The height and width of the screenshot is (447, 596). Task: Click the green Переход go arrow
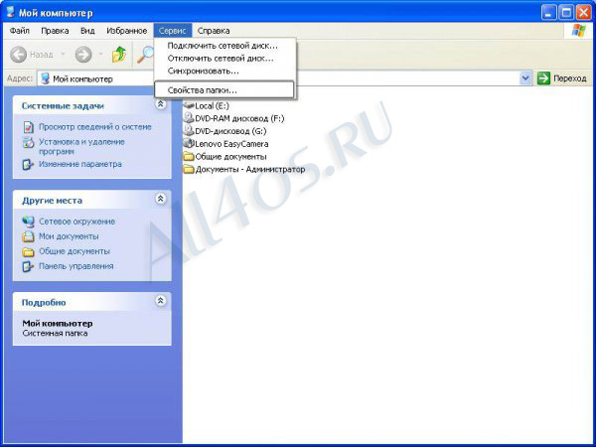click(x=543, y=78)
